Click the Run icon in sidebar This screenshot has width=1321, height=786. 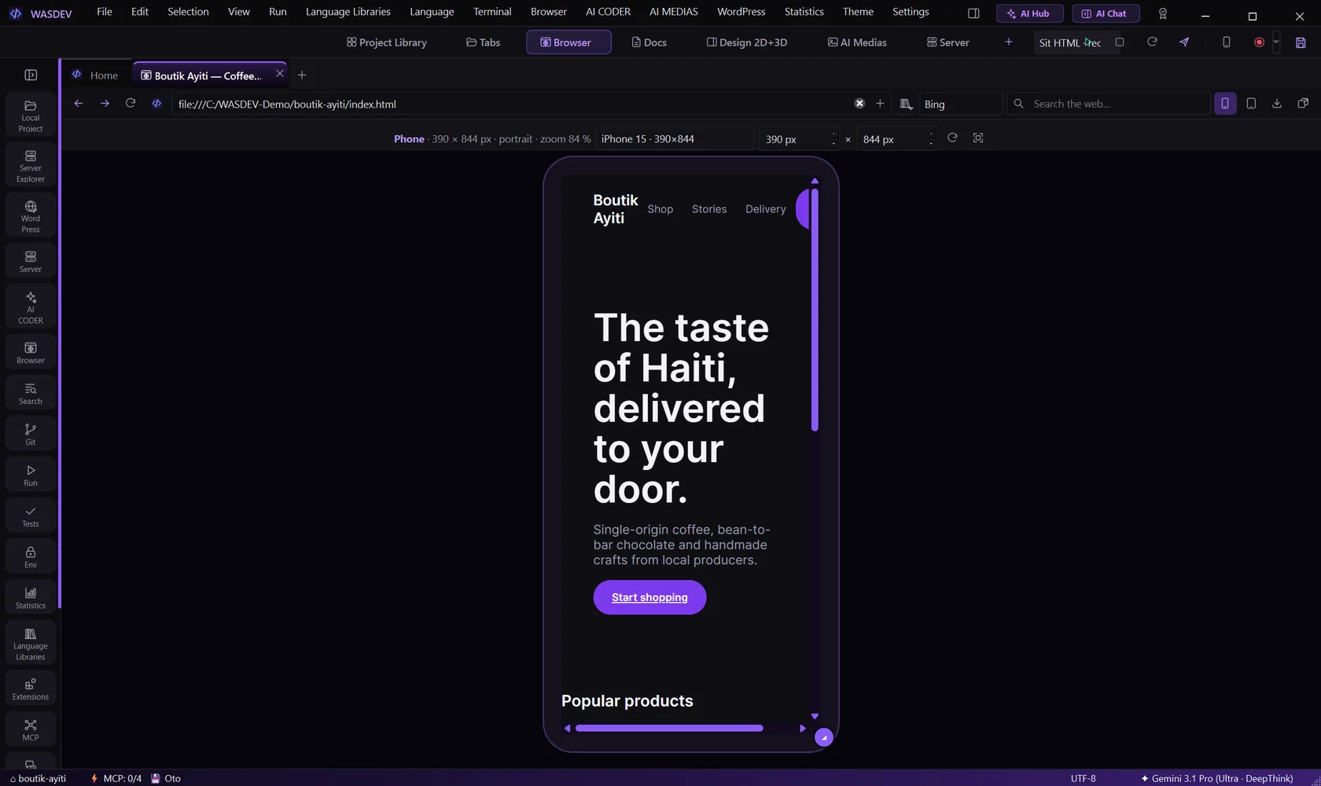31,475
